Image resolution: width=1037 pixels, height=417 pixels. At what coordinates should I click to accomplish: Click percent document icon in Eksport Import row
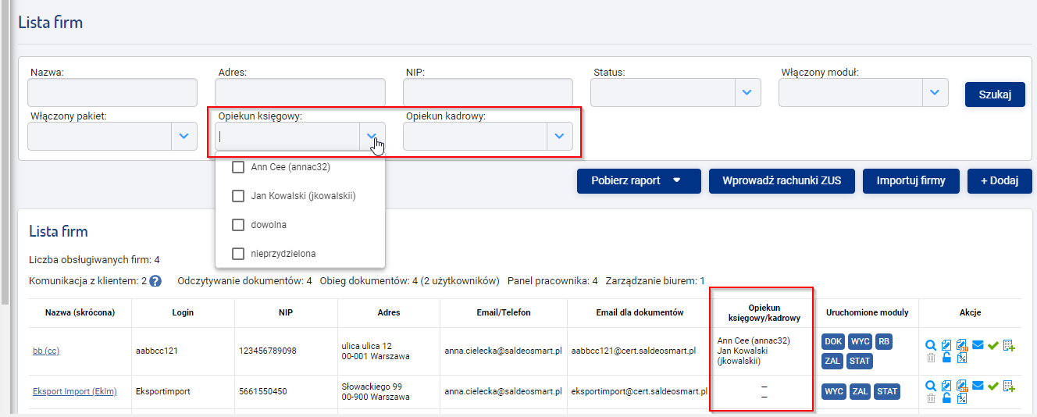click(962, 398)
